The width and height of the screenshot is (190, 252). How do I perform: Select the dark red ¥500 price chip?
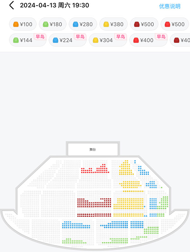[144, 24]
